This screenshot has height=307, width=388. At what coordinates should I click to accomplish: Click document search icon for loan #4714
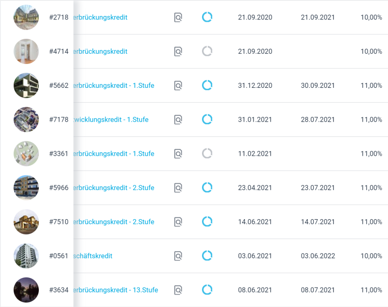pyautogui.click(x=178, y=51)
